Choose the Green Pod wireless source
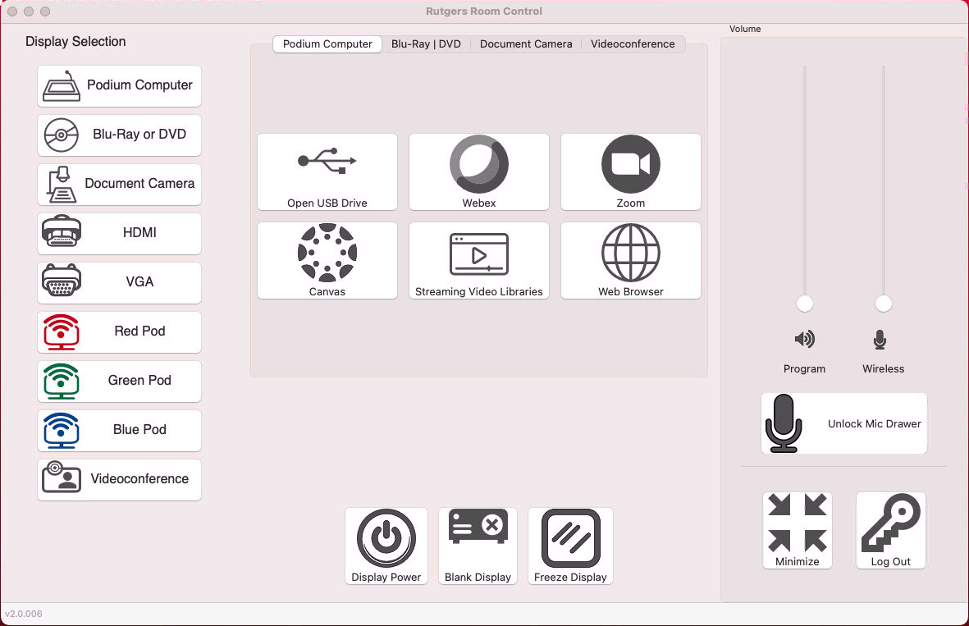 (119, 381)
